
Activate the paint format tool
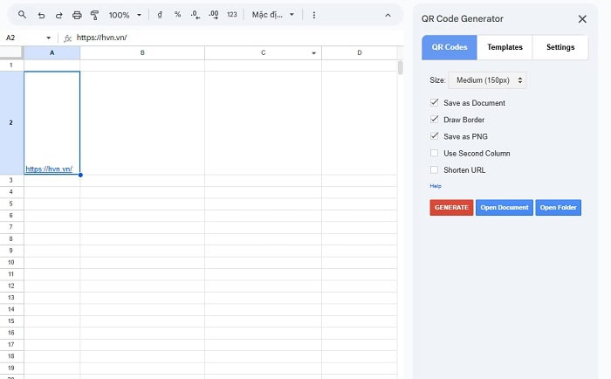pyautogui.click(x=94, y=15)
